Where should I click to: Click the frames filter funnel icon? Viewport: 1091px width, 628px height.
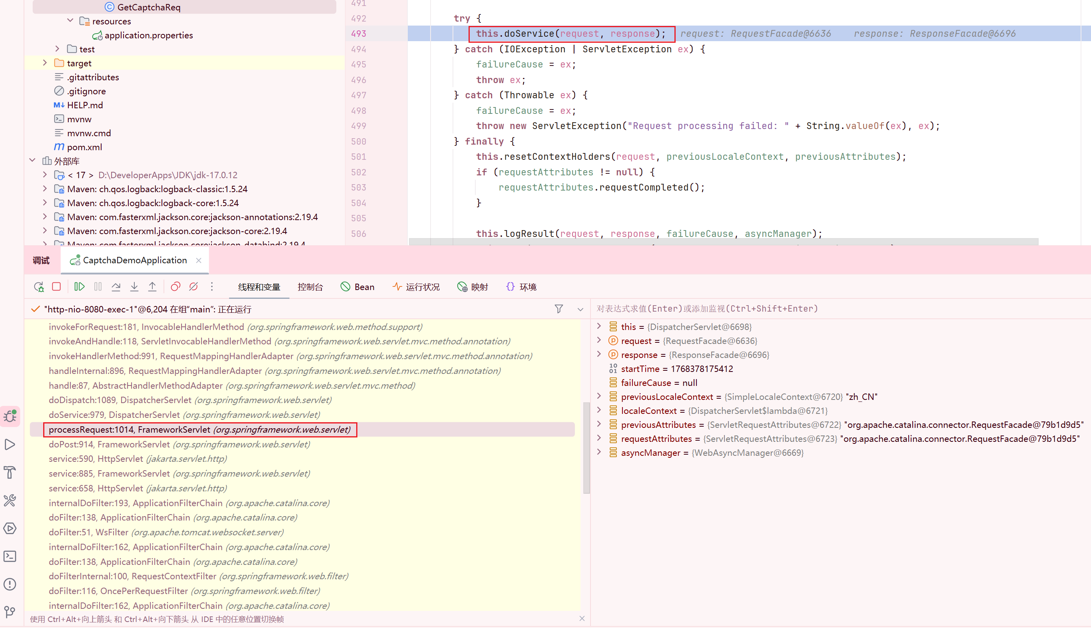(x=558, y=309)
